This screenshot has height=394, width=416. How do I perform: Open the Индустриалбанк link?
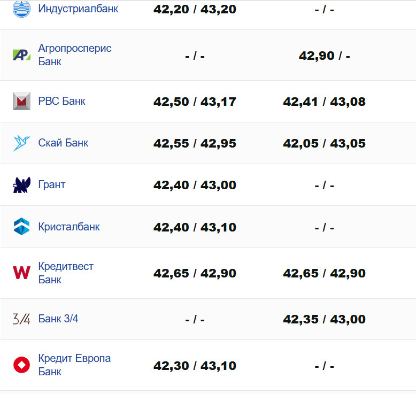tap(78, 9)
